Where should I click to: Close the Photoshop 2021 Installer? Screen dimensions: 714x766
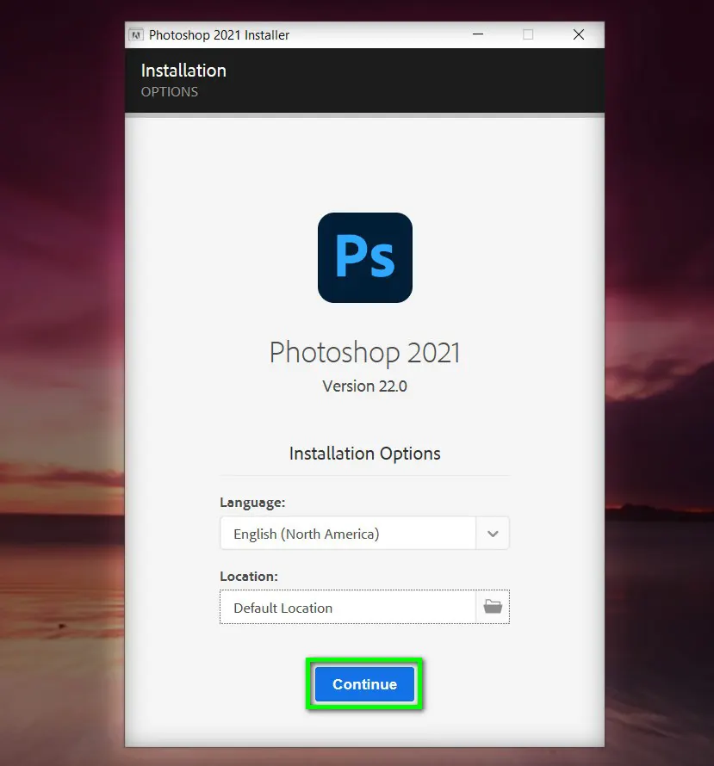click(x=578, y=35)
